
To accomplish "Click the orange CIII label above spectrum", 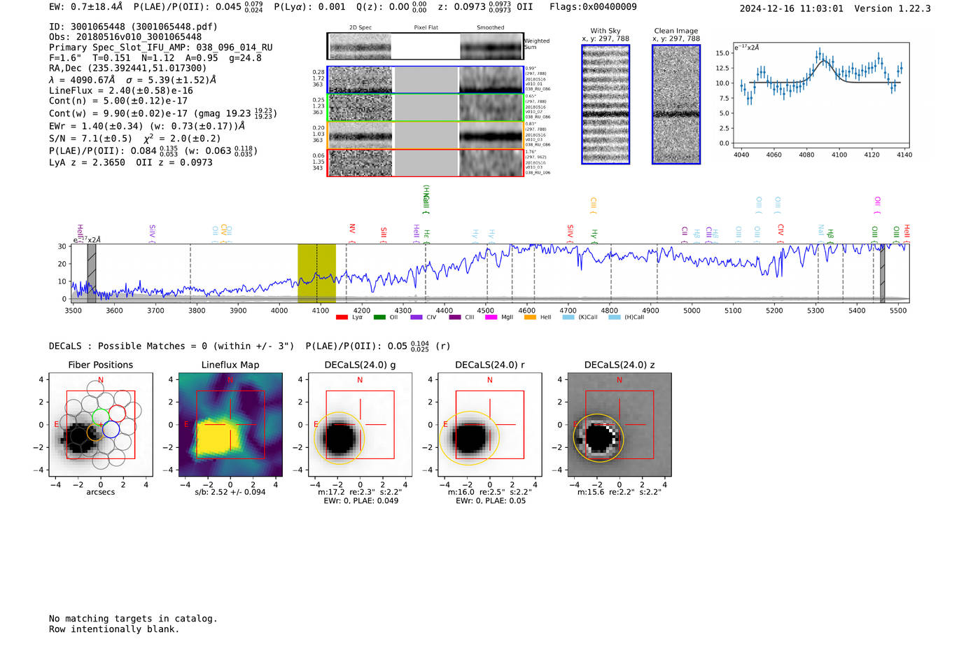I will click(x=593, y=204).
